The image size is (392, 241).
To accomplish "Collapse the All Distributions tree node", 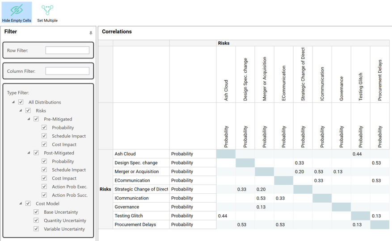I will [13, 102].
